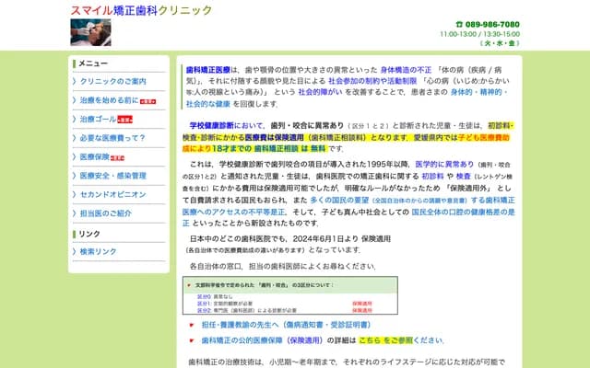Click the chevron before クリニックのご案内

(74, 82)
